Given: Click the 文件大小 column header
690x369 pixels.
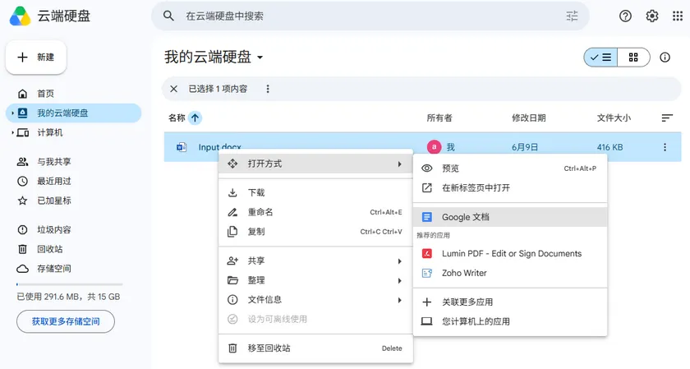Looking at the screenshot, I should click(614, 118).
